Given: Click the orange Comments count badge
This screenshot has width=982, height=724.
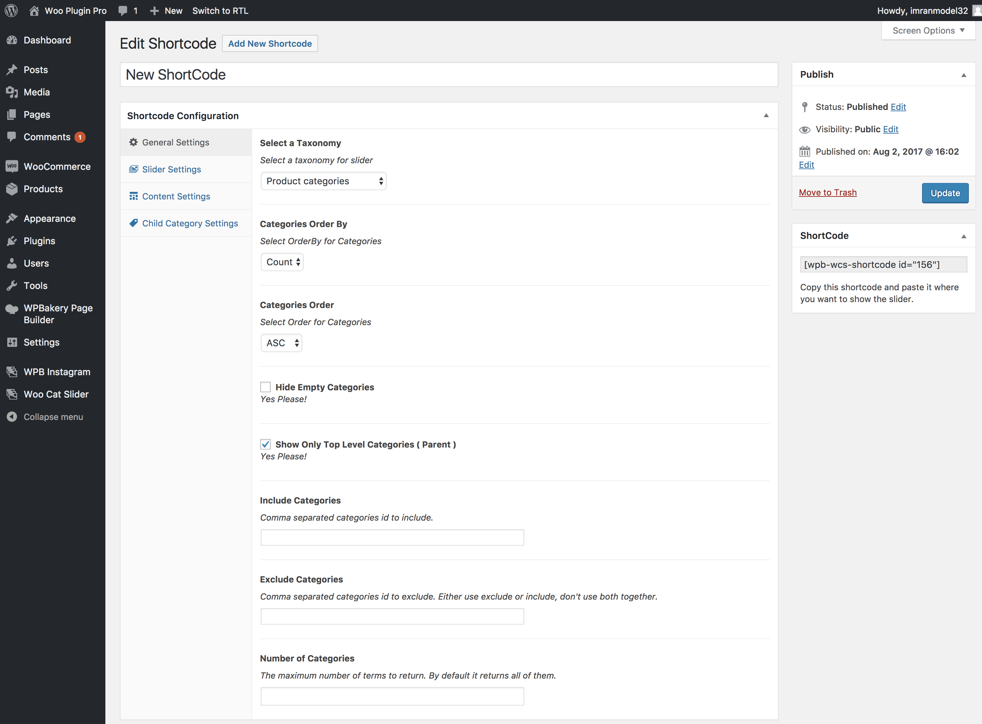Looking at the screenshot, I should [80, 137].
